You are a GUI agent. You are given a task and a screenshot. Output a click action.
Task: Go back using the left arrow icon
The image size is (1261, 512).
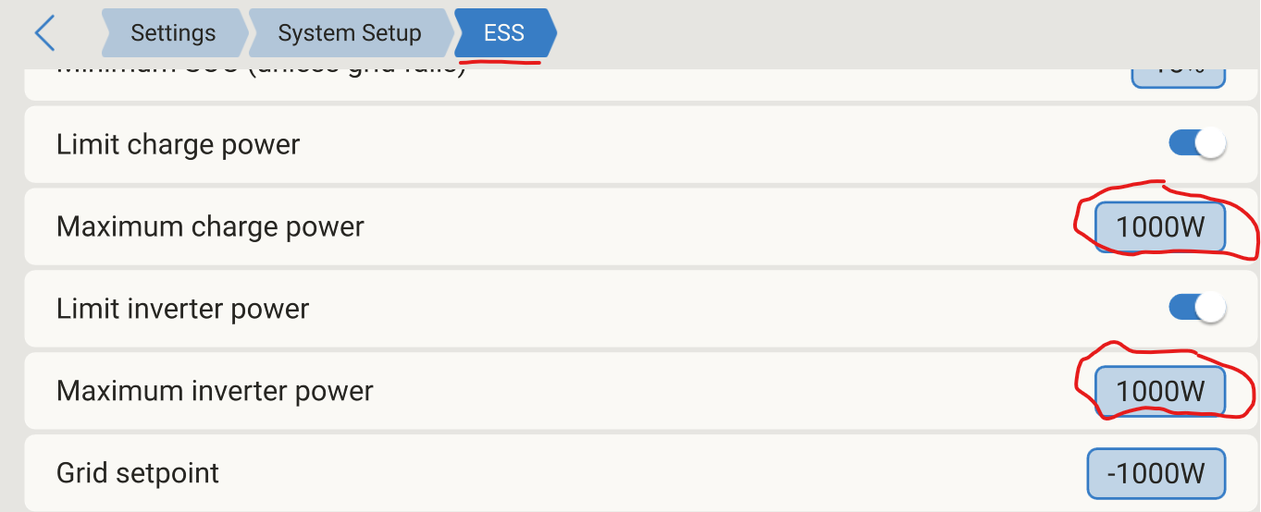pos(44,34)
